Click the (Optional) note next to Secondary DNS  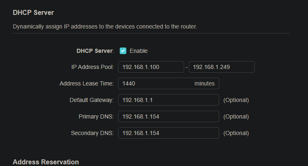pos(236,133)
